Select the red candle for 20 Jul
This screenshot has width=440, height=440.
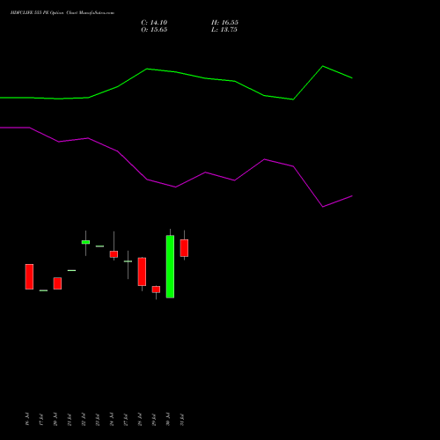point(57,283)
